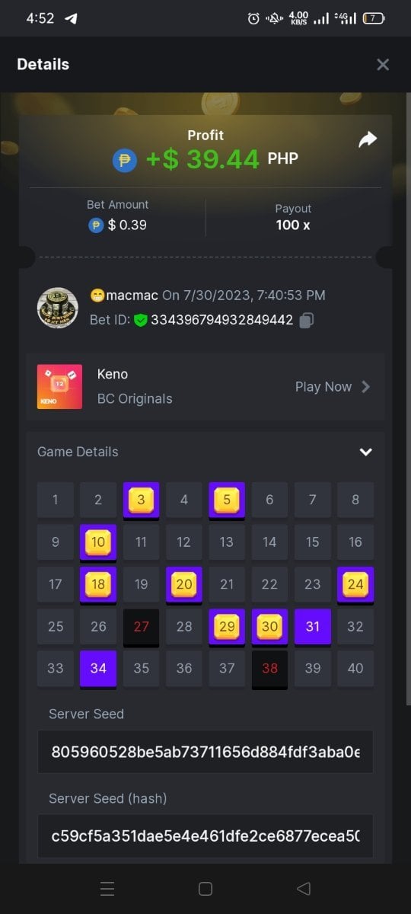
Task: Tap the PHP coin icon beside profit
Action: pos(125,160)
